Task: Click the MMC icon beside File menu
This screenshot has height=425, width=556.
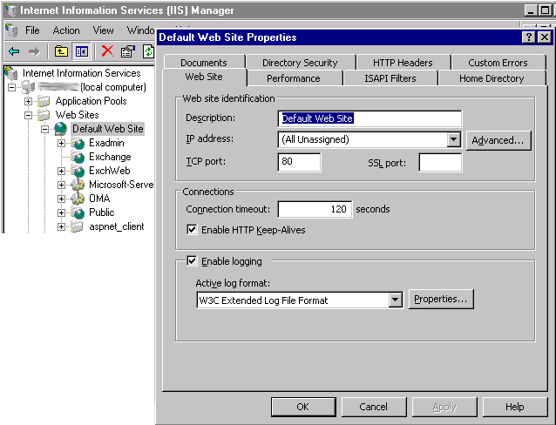Action: tap(11, 30)
